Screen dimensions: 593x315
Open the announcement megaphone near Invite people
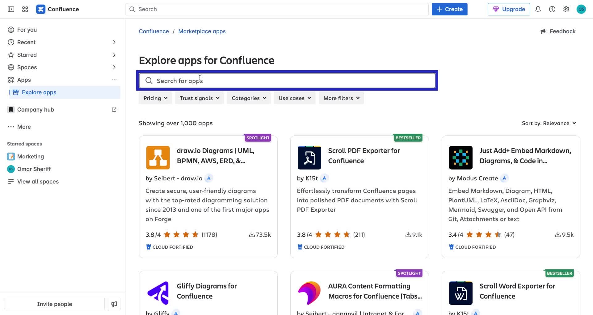point(114,304)
